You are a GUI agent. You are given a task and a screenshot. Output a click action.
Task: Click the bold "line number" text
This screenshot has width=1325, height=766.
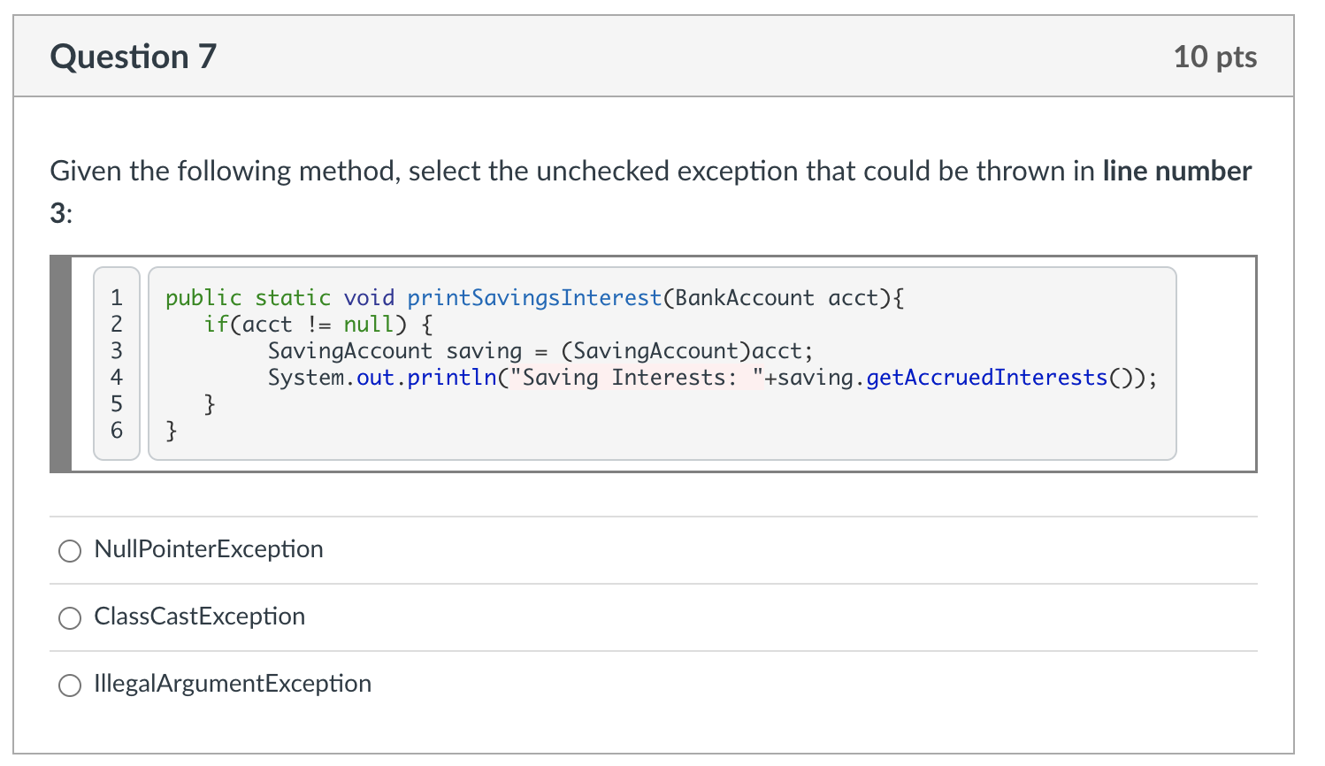pos(1176,171)
